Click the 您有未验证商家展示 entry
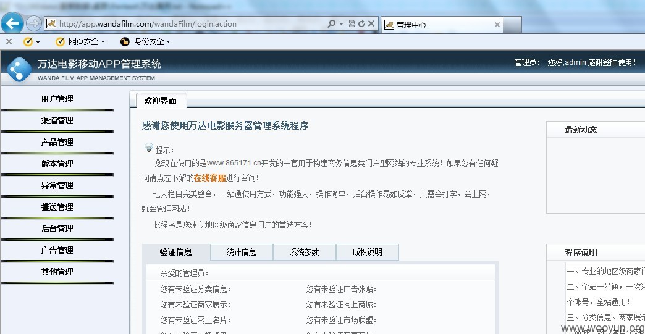The width and height of the screenshot is (645, 334). (x=196, y=305)
